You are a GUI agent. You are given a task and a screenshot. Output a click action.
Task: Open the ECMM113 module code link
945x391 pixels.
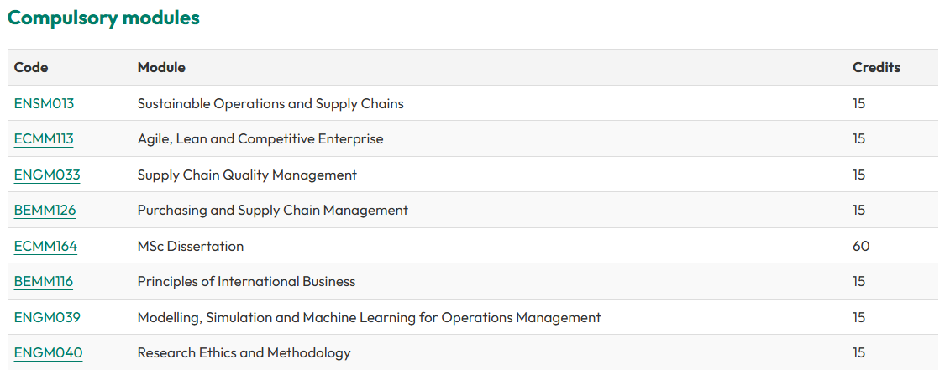(44, 139)
